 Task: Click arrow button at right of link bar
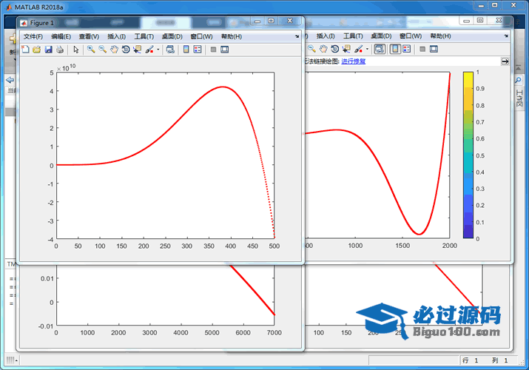505,61
